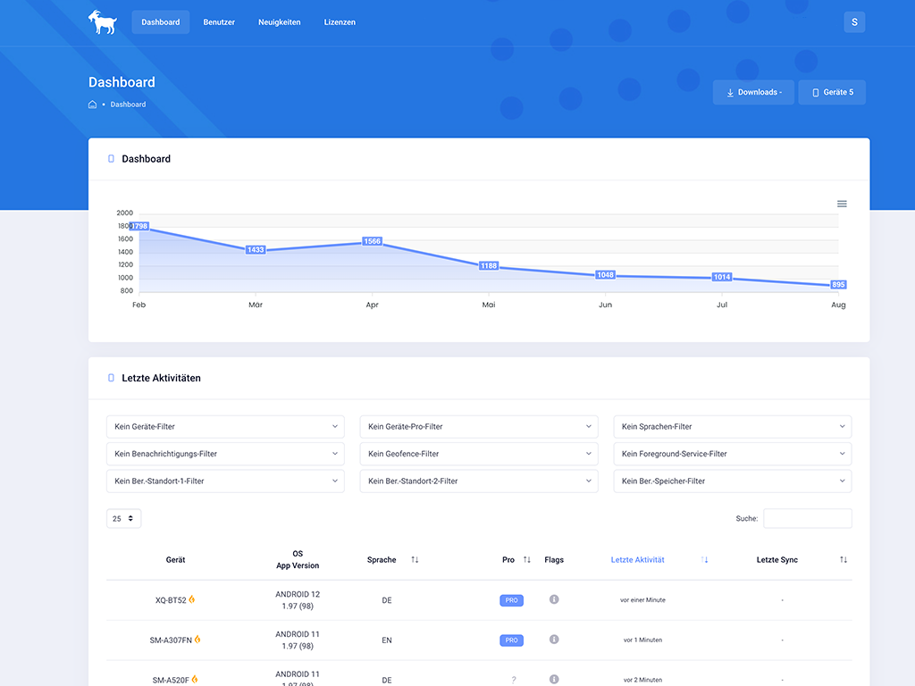The height and width of the screenshot is (686, 915).
Task: Open the Kein Sprachen-Filter dropdown
Action: (x=732, y=427)
